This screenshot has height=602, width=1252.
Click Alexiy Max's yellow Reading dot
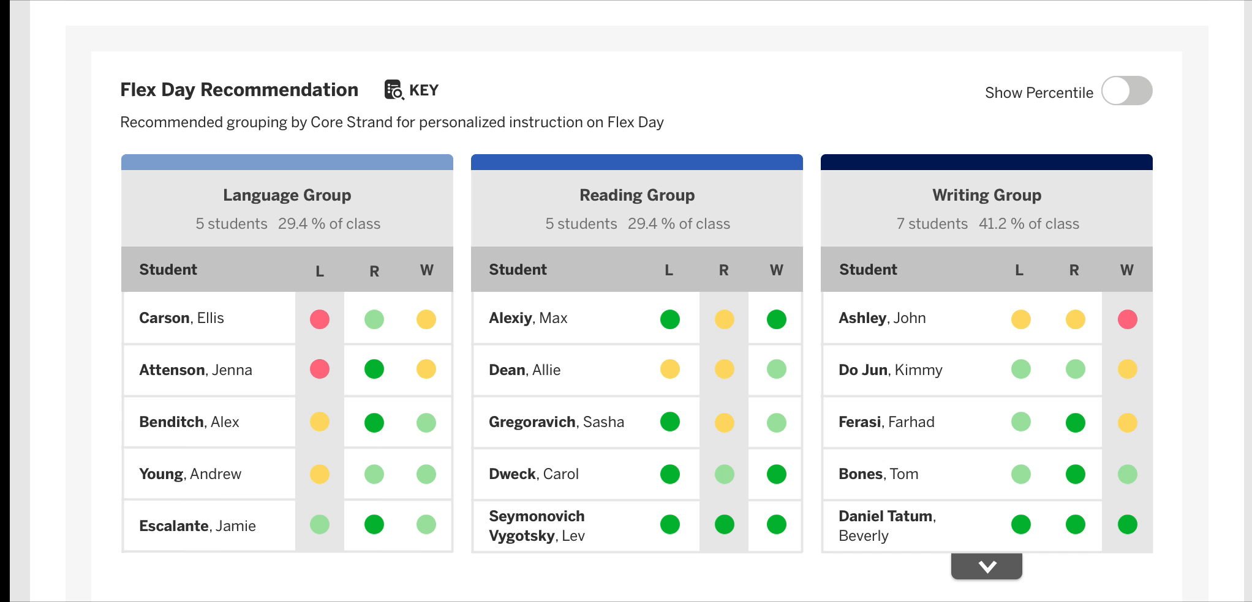[x=724, y=319]
